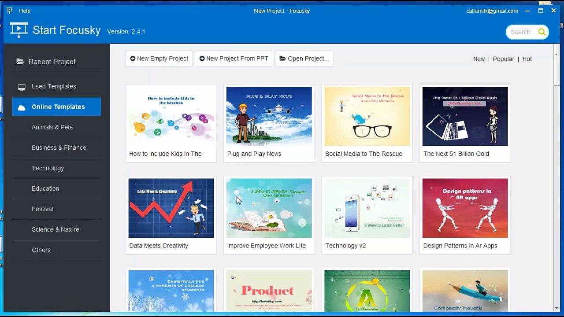Click the Used Templates monitor icon

pos(22,87)
